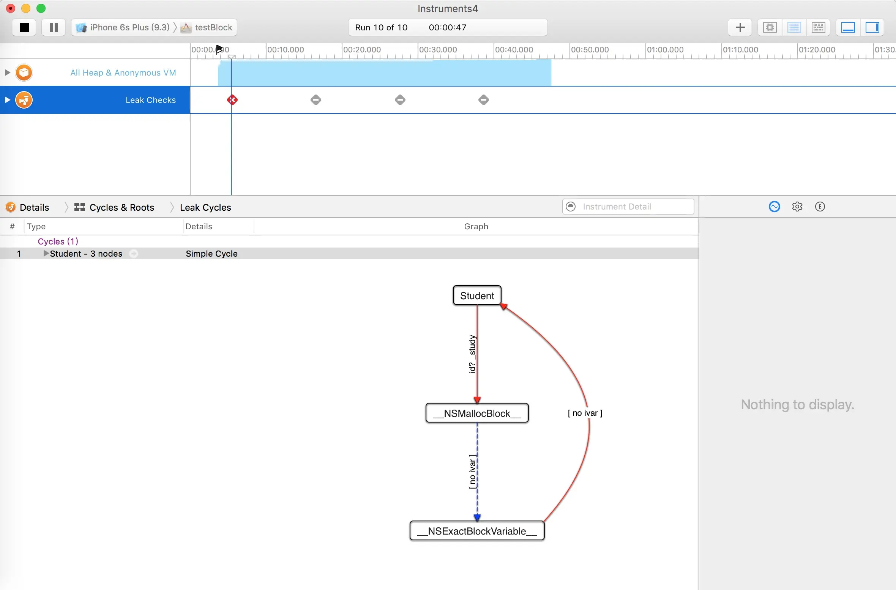Expand the Student - 3 nodes row
This screenshot has height=590, width=896.
tap(46, 253)
